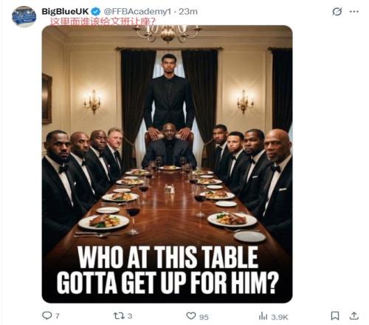Viewport: 369px width, 325px height.
Task: Click the repost arrows icon
Action: click(x=119, y=315)
